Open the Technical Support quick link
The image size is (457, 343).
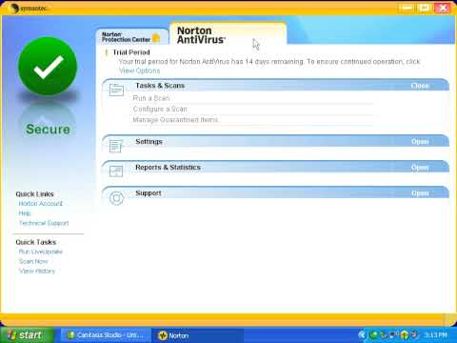[44, 223]
